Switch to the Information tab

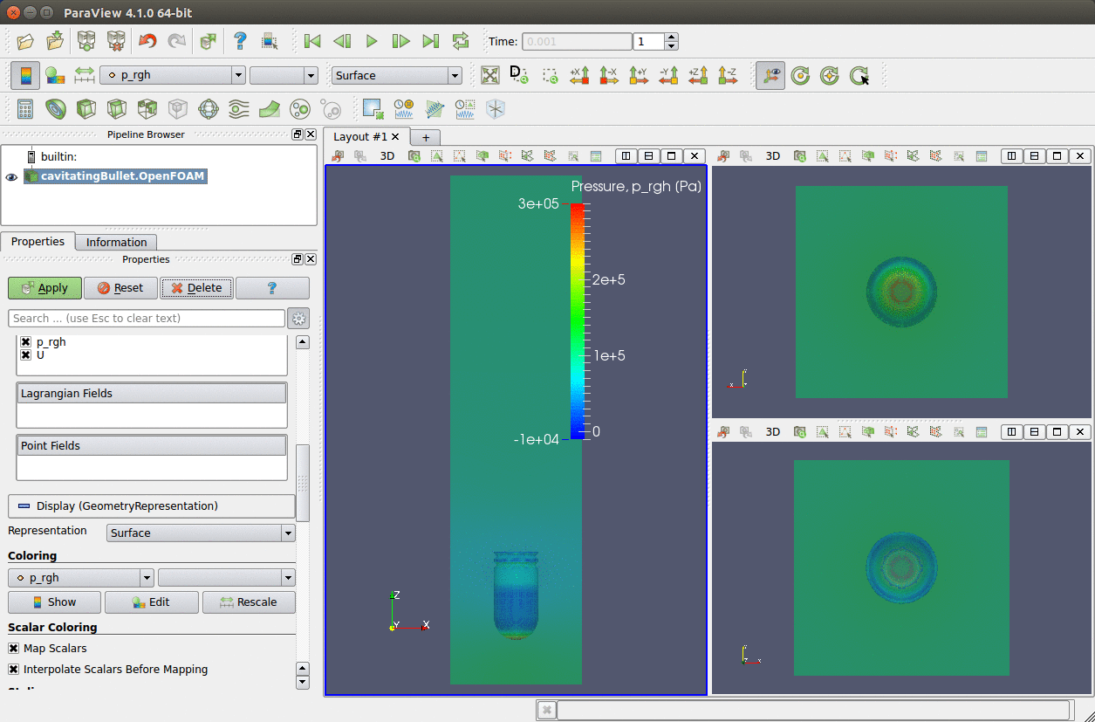point(116,242)
